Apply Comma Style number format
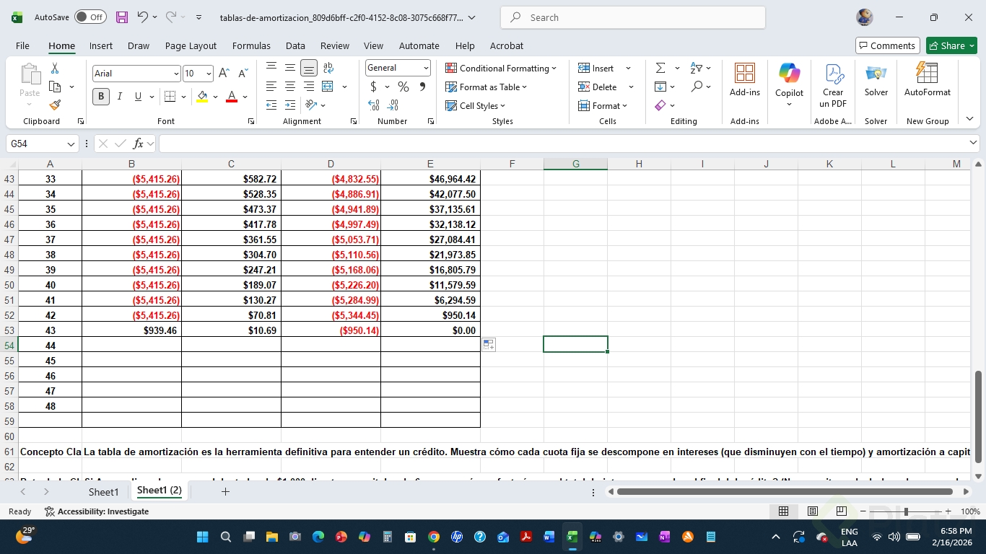 pyautogui.click(x=422, y=87)
